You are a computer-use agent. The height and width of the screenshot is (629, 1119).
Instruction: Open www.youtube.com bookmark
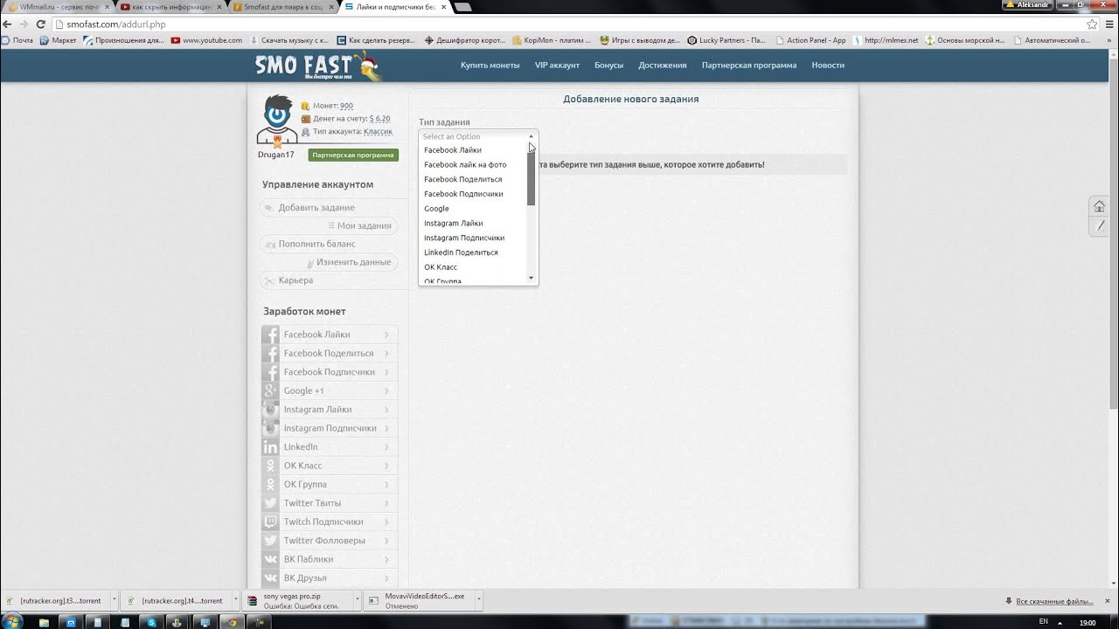click(206, 40)
